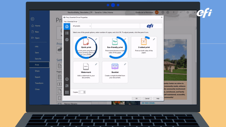Screen dimensions: 226x127
Task: Expand the All presets dropdown
Action: click(x=82, y=26)
